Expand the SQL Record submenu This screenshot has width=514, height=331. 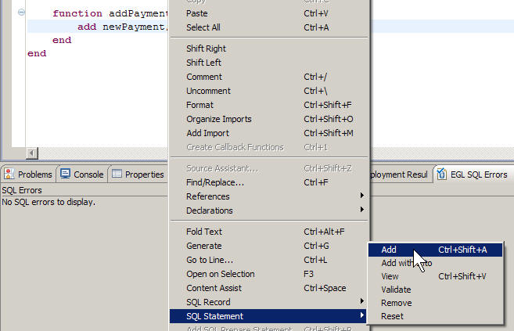coord(269,302)
